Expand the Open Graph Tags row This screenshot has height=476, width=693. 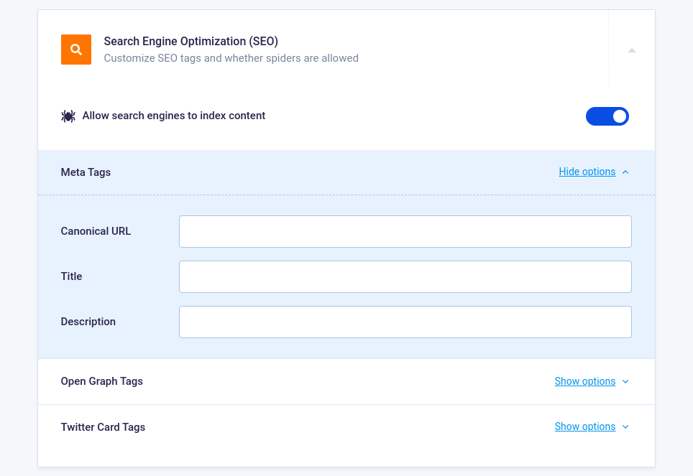coord(346,381)
